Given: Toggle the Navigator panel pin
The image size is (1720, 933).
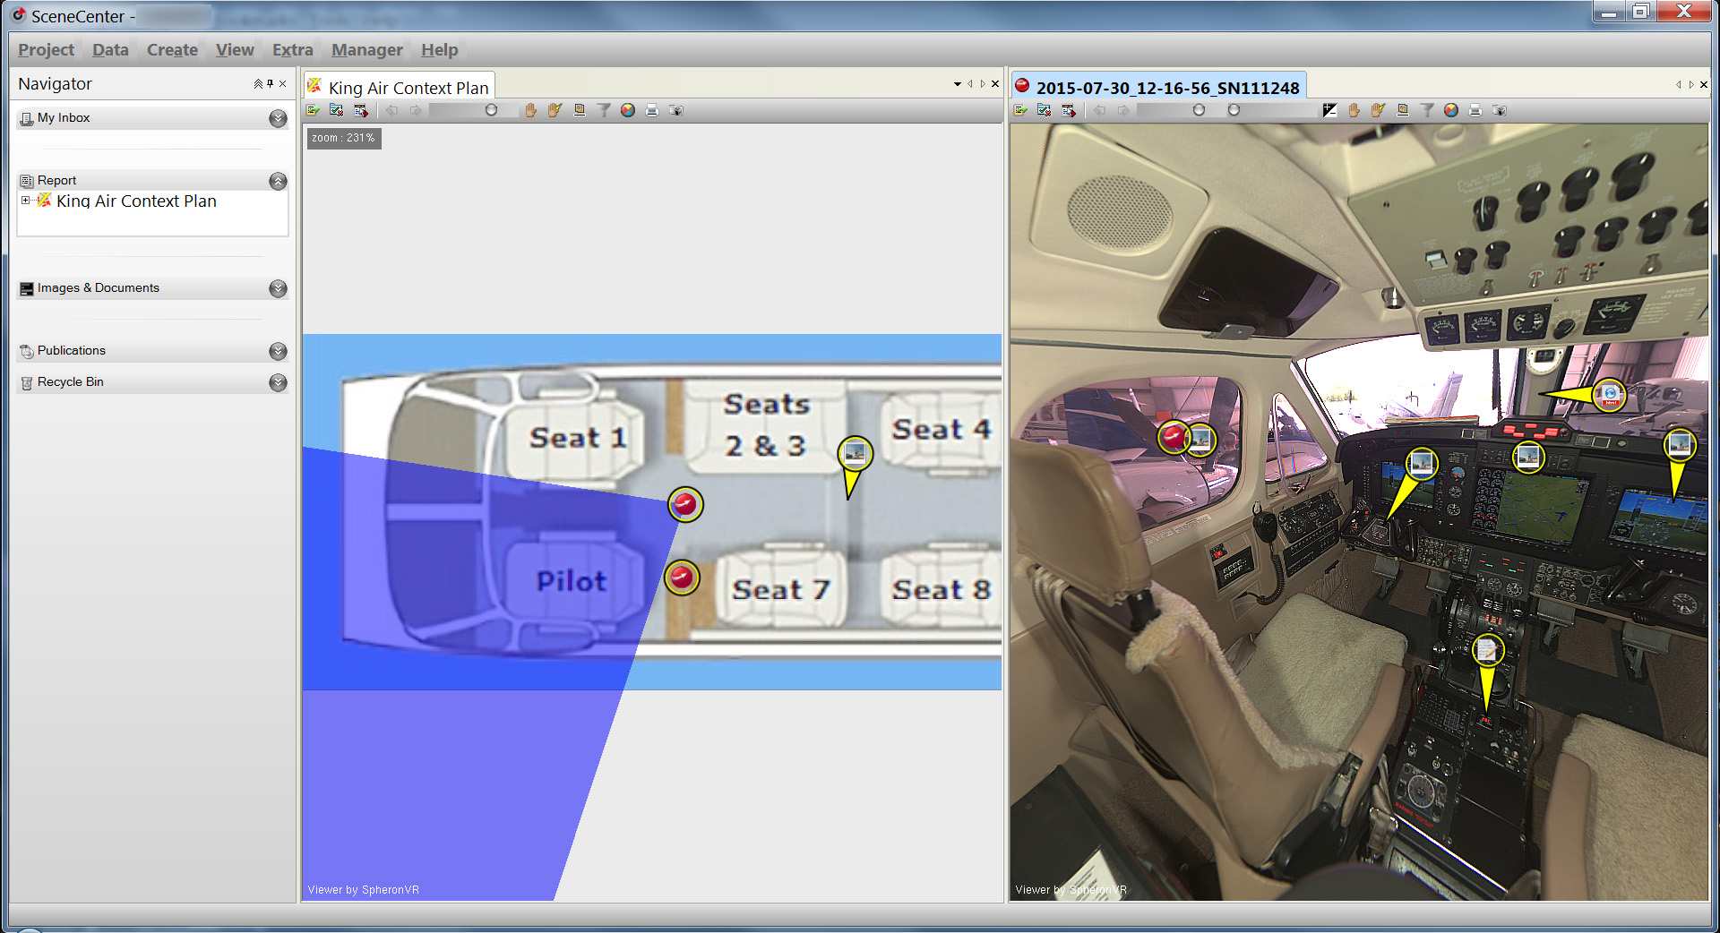Looking at the screenshot, I should [x=270, y=83].
